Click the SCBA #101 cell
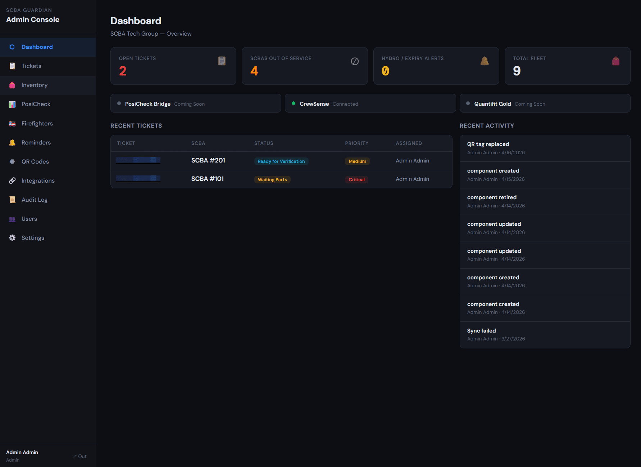This screenshot has height=467, width=641. click(x=208, y=179)
